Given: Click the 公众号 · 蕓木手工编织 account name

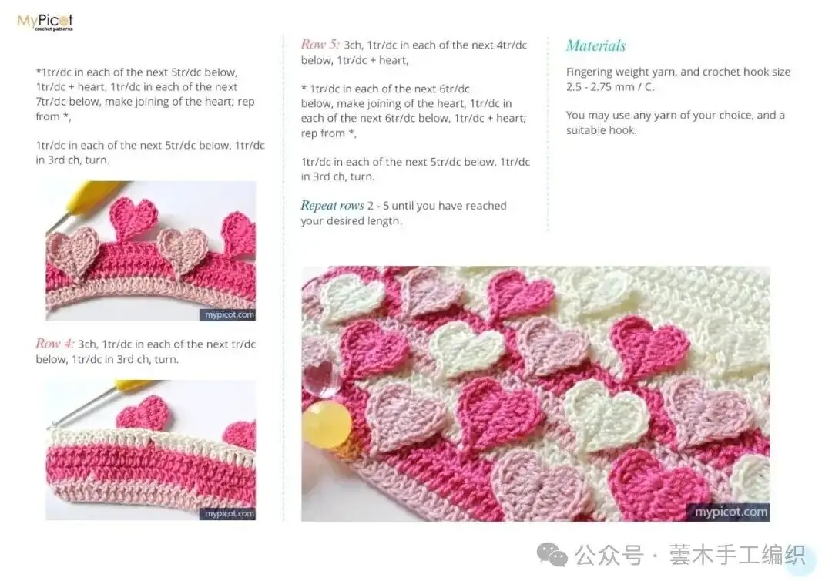Looking at the screenshot, I should pyautogui.click(x=689, y=554).
